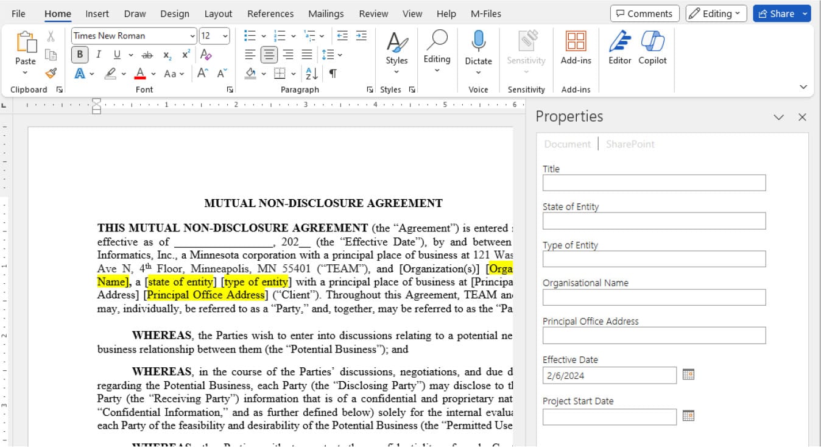The height and width of the screenshot is (447, 821).
Task: Launch the Editor proofing tool
Action: click(x=620, y=48)
